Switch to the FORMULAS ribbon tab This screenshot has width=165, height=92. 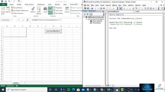pyautogui.click(x=41, y=5)
